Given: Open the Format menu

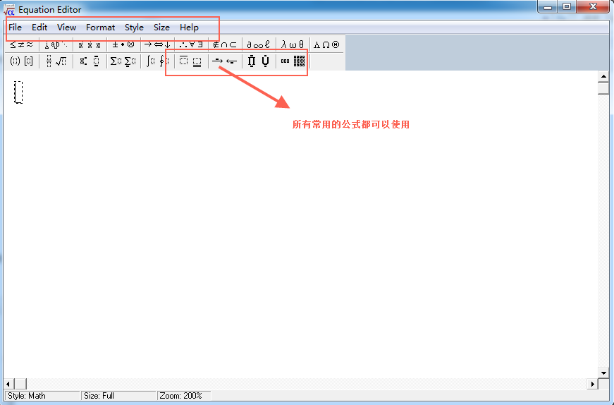Looking at the screenshot, I should (100, 28).
